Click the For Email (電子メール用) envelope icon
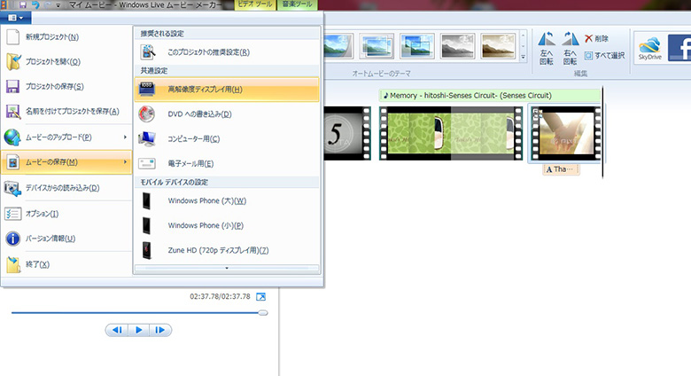 pos(147,164)
